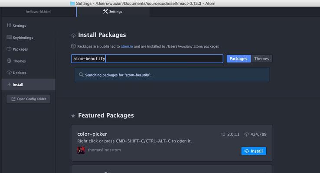Click thomaslindstrom's avatar image
The width and height of the screenshot is (320, 173).
pyautogui.click(x=81, y=150)
